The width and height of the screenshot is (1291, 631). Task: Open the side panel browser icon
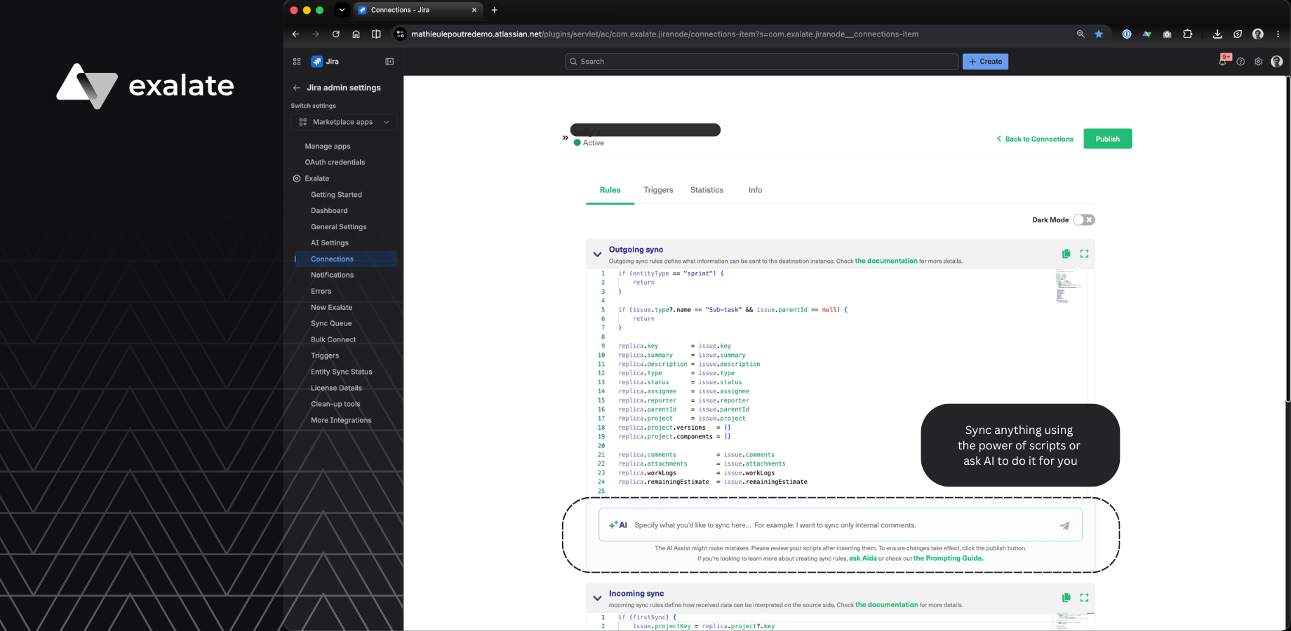click(x=376, y=34)
